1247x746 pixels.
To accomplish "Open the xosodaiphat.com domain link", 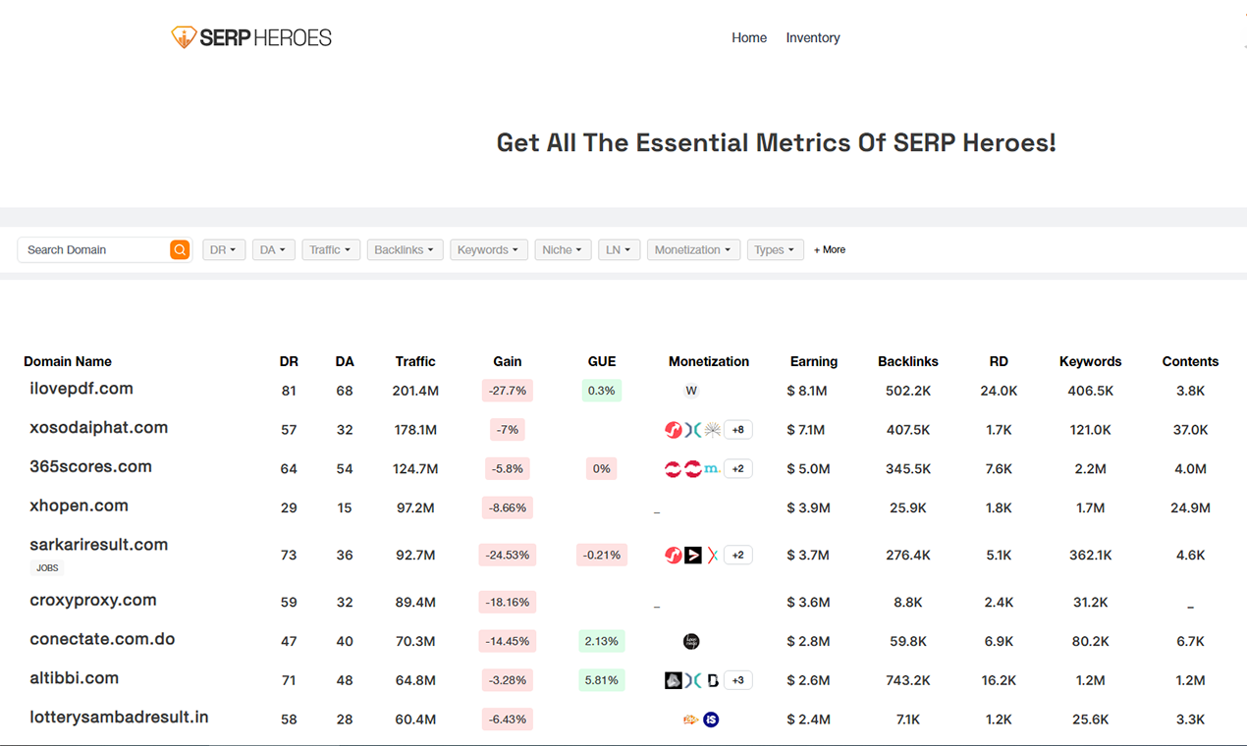I will point(99,428).
